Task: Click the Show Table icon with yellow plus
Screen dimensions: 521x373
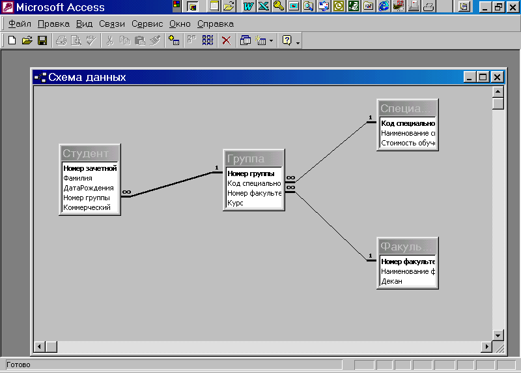Action: coord(174,40)
